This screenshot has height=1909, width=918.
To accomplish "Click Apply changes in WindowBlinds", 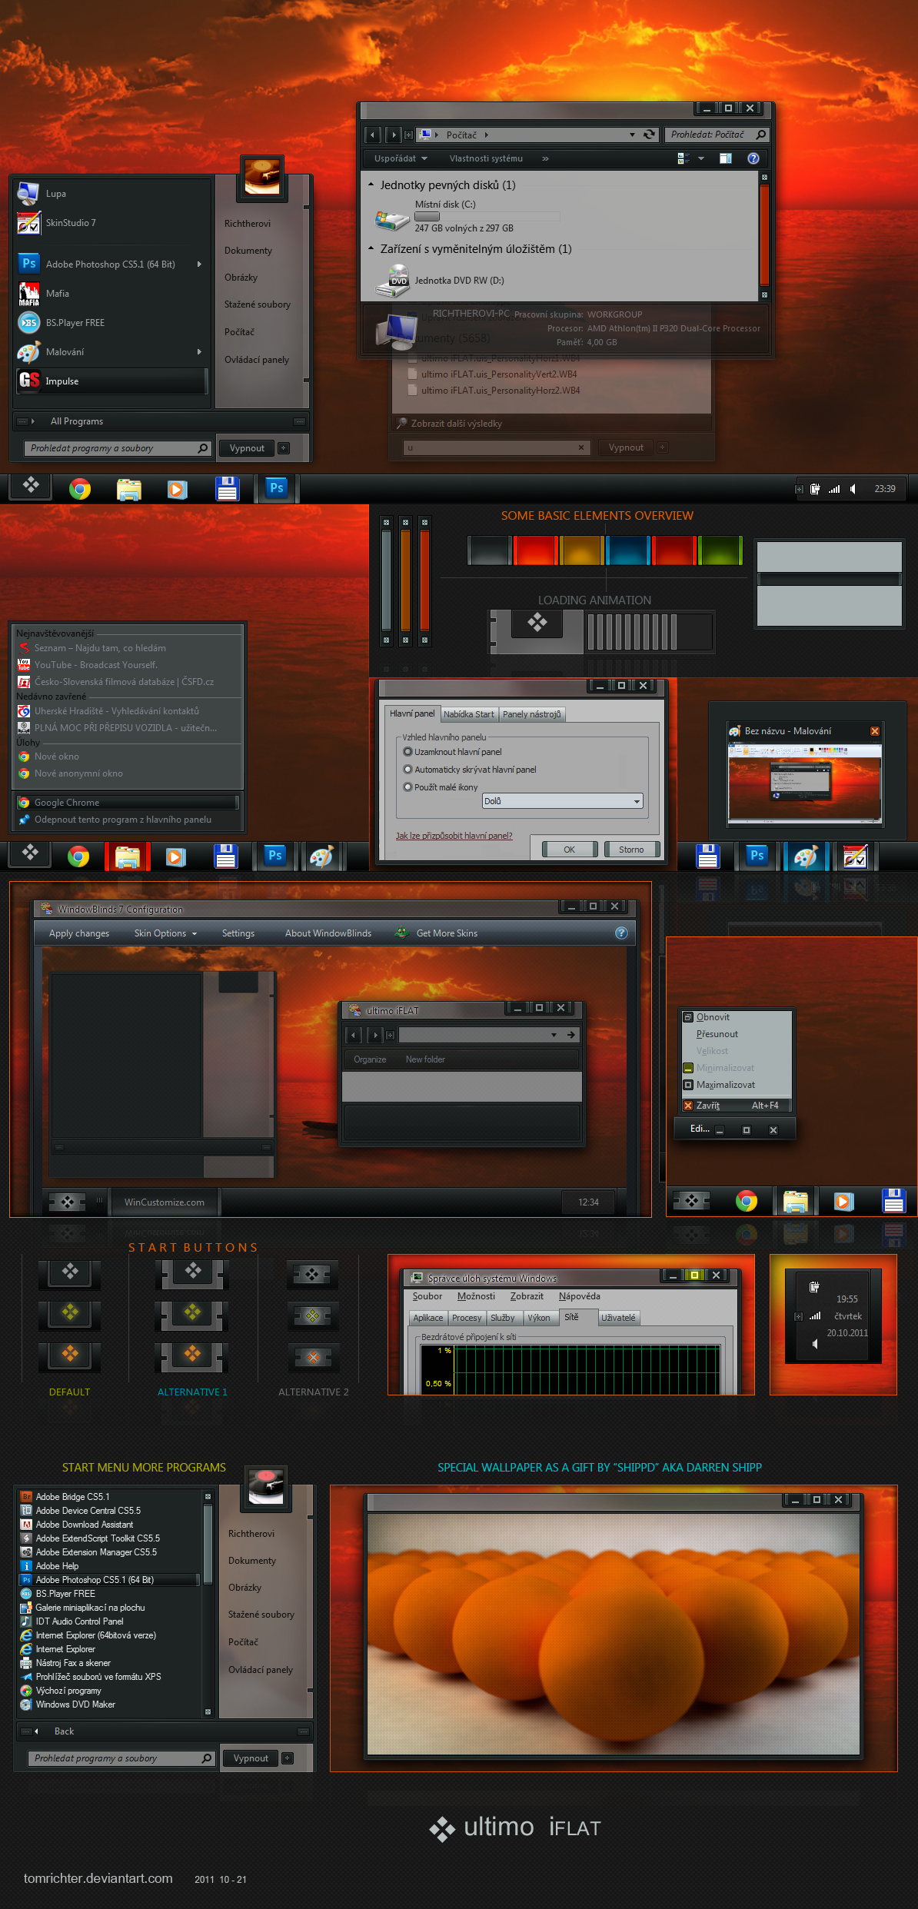I will point(79,933).
